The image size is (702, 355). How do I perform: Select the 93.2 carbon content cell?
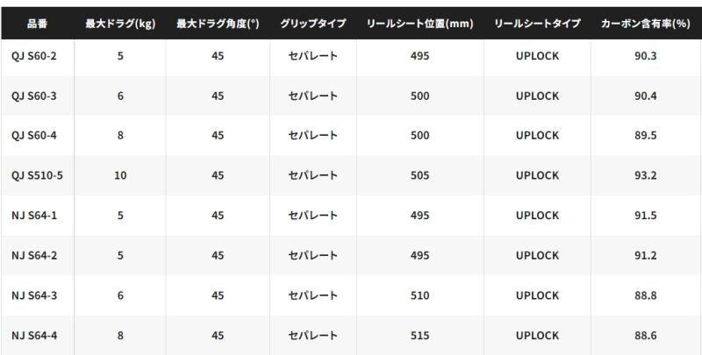(x=645, y=175)
